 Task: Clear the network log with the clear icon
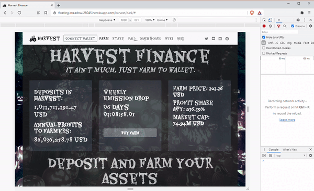click(271, 26)
